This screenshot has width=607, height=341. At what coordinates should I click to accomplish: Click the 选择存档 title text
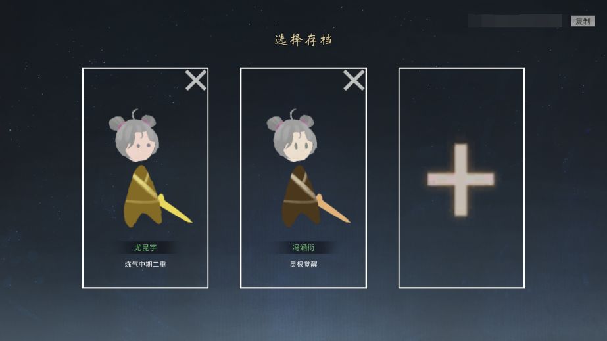(x=304, y=40)
